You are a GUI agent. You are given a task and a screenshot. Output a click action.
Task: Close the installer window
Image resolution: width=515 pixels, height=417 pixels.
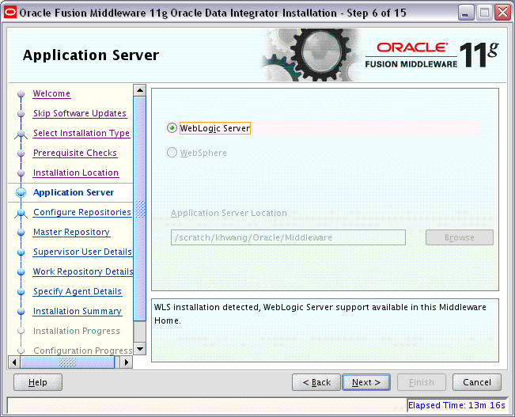[x=503, y=13]
